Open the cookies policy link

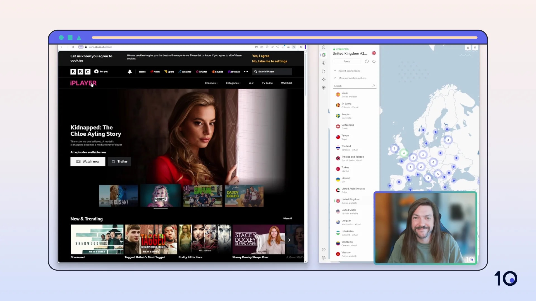[140, 55]
